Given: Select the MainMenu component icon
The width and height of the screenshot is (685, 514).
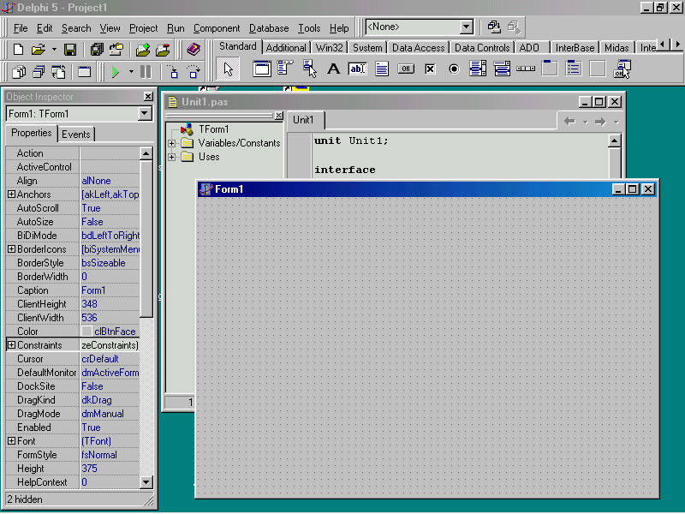Looking at the screenshot, I should [285, 69].
